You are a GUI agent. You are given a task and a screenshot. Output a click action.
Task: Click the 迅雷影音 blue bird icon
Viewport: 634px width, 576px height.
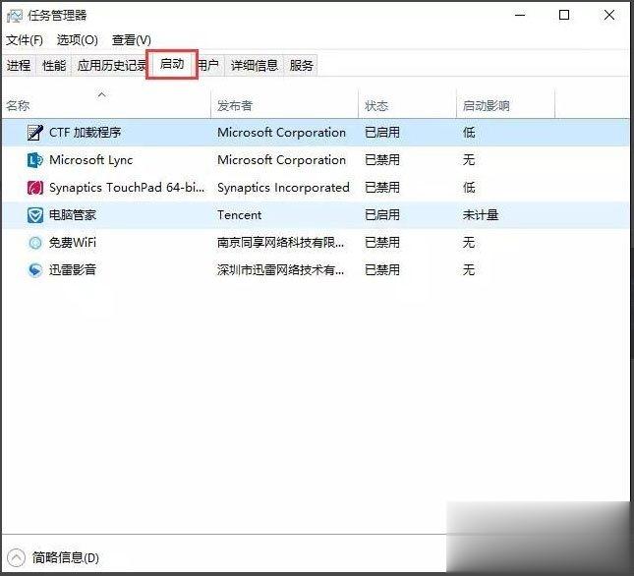tap(35, 270)
